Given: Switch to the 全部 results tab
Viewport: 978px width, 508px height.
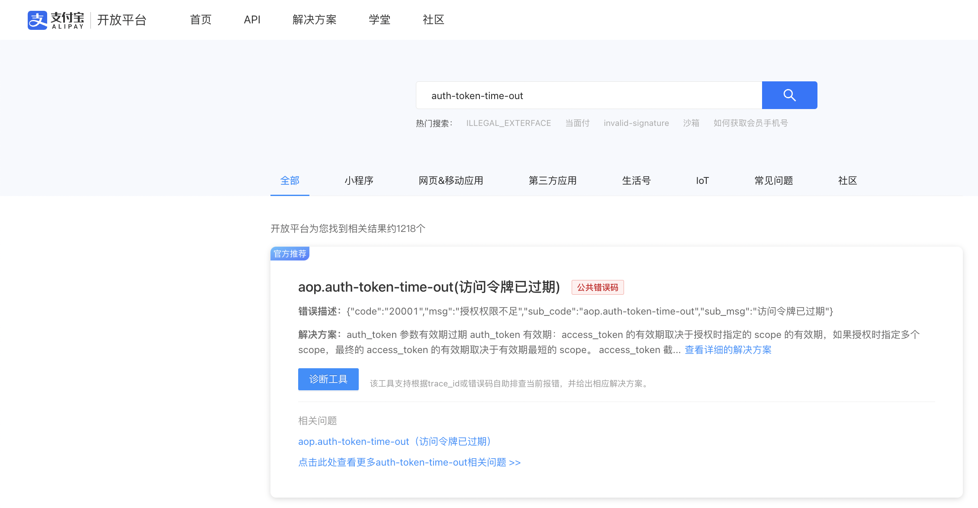Looking at the screenshot, I should click(x=290, y=181).
